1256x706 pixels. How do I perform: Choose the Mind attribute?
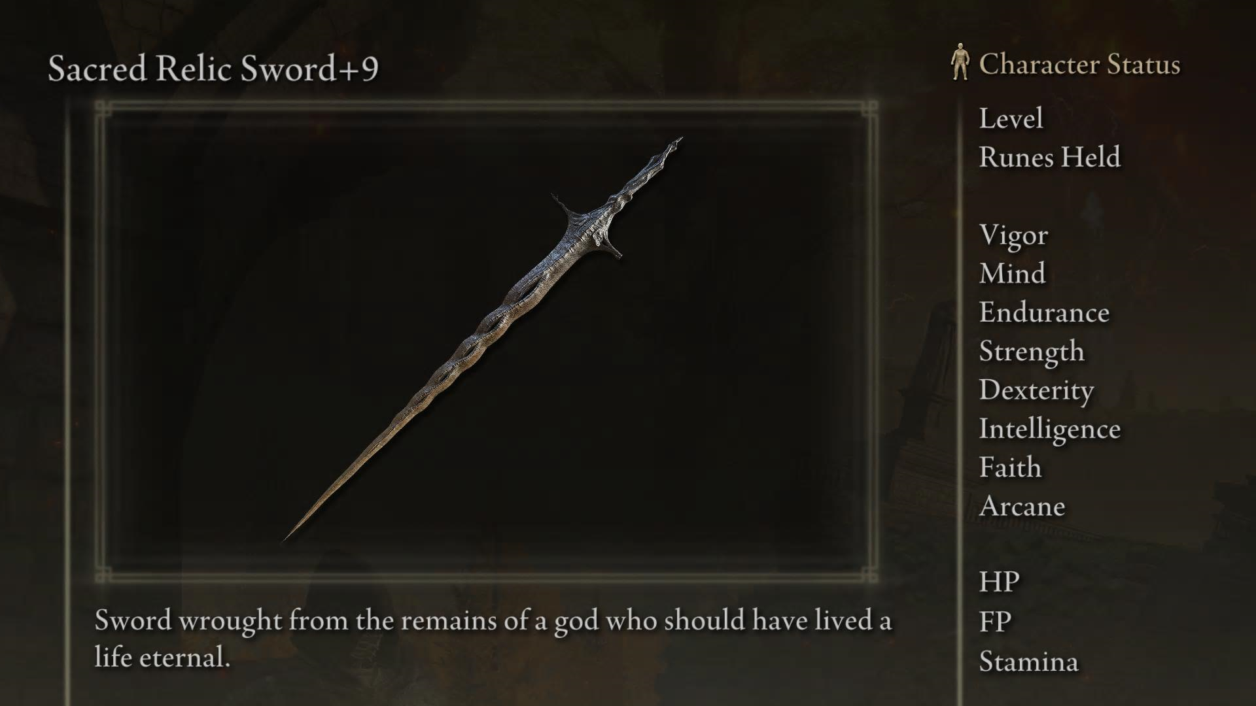pos(1012,273)
